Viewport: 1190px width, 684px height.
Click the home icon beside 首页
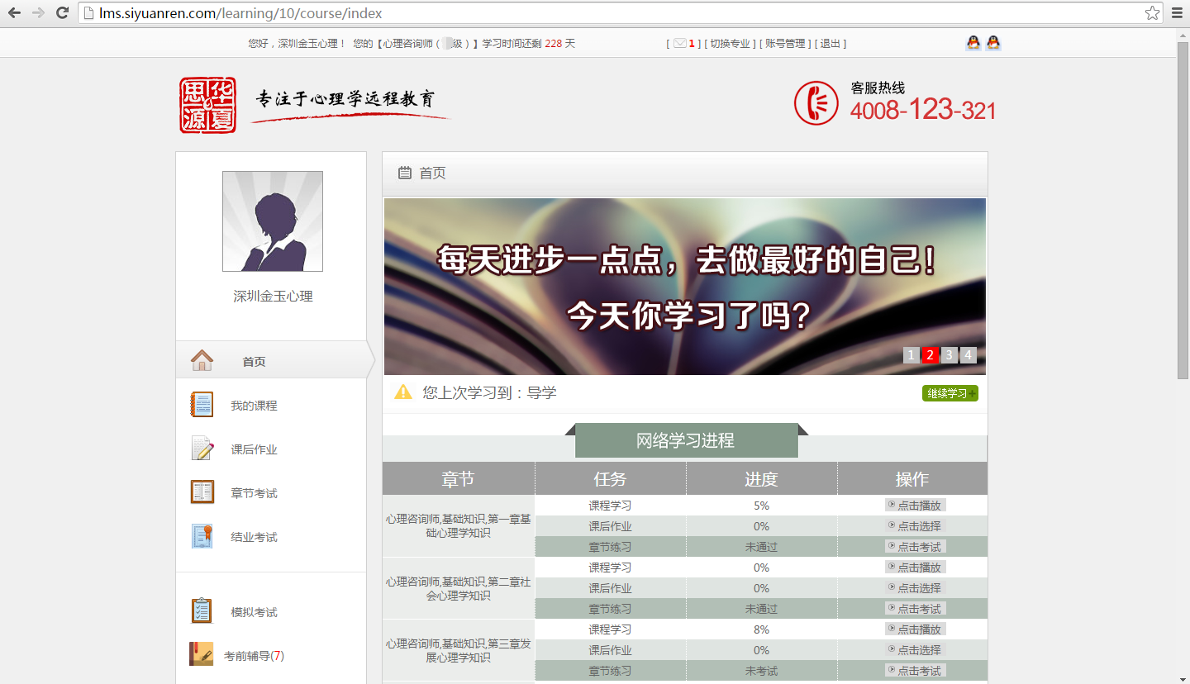pos(202,361)
